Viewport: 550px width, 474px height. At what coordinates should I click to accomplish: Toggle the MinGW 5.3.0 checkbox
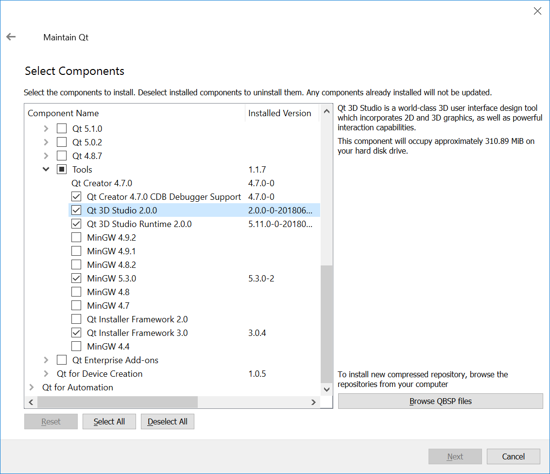[x=76, y=279]
